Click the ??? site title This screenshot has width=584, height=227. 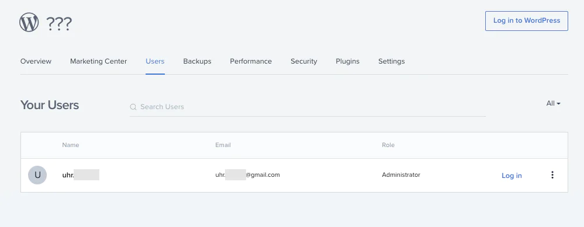click(59, 24)
